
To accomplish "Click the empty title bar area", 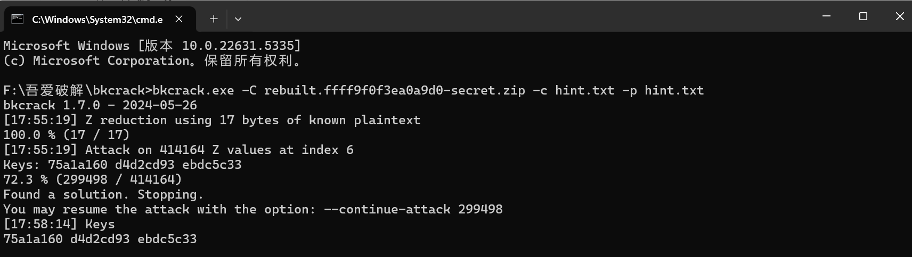I will click(533, 16).
